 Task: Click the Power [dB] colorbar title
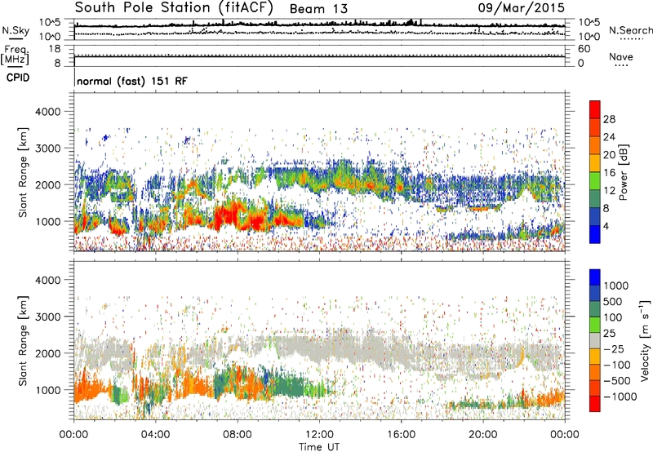tap(624, 172)
